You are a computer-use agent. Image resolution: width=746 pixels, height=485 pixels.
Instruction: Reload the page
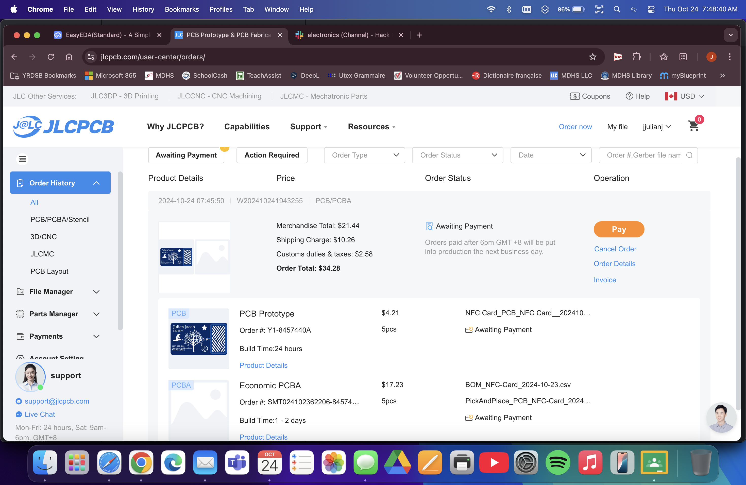point(51,57)
